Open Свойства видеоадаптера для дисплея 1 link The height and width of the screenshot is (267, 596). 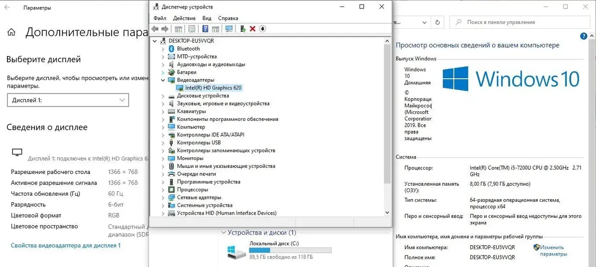66,245
